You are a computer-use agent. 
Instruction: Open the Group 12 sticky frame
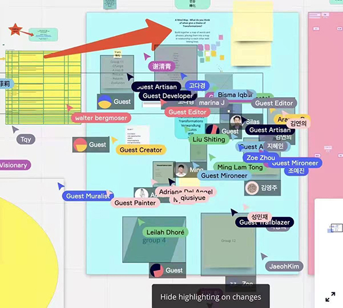point(228,241)
